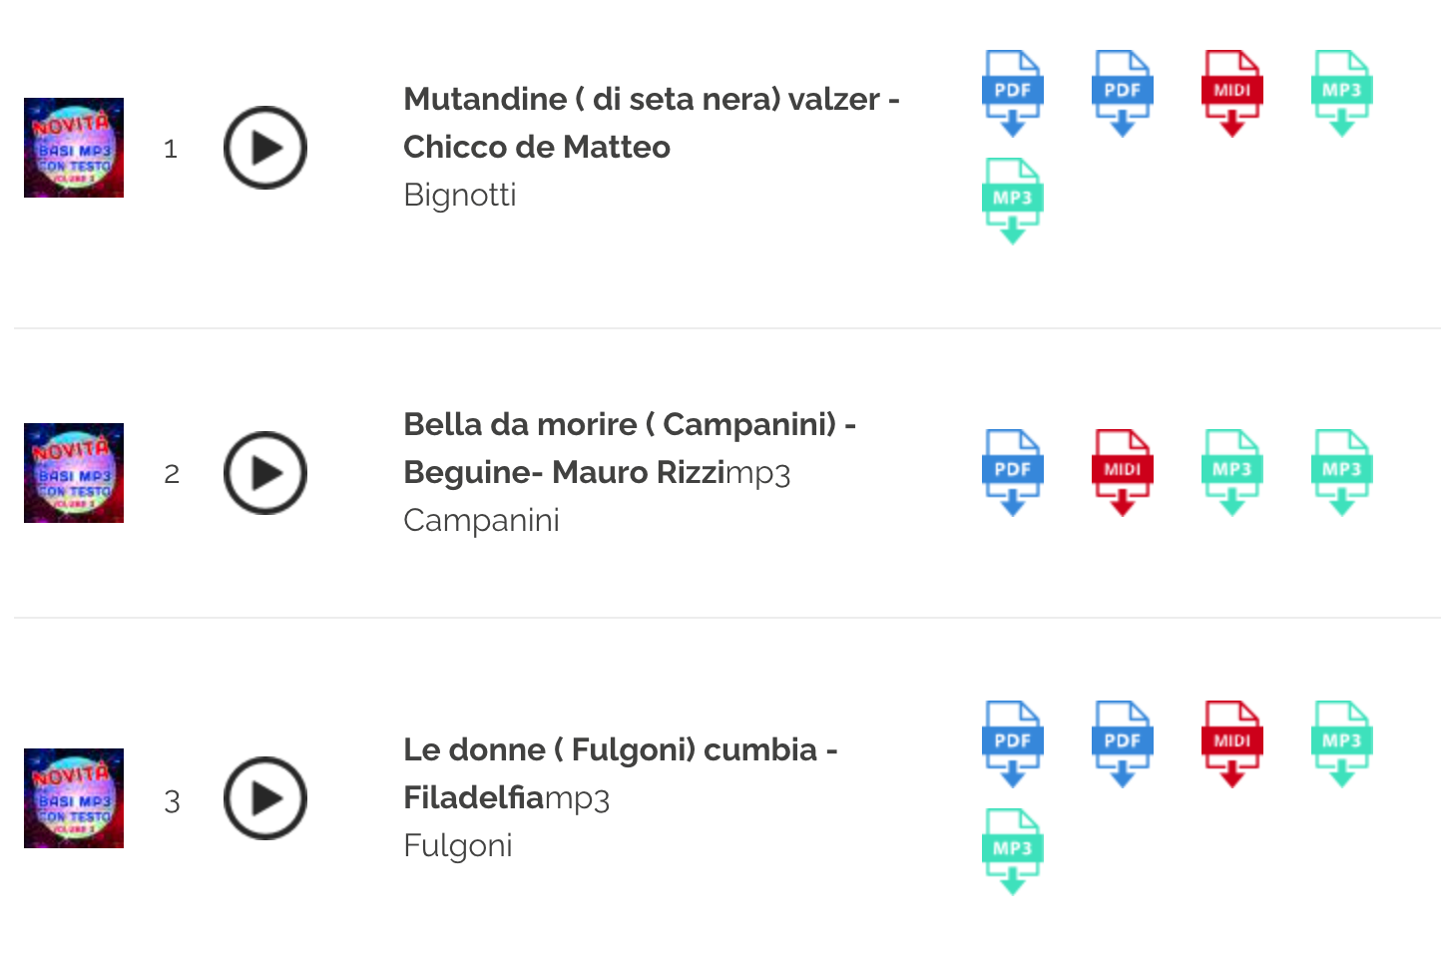
Task: Download PDF for Bella da morire
Action: tap(1012, 472)
